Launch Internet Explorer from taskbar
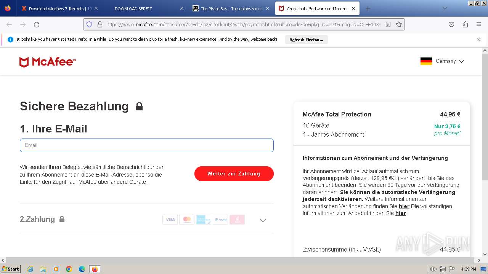The image size is (488, 274). click(x=30, y=269)
